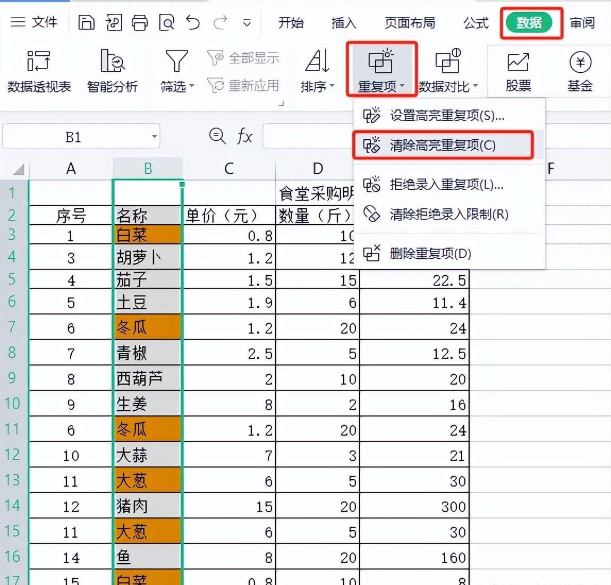611x585 pixels.
Task: Open the filter group dialog launcher
Action: pyautogui.click(x=281, y=104)
